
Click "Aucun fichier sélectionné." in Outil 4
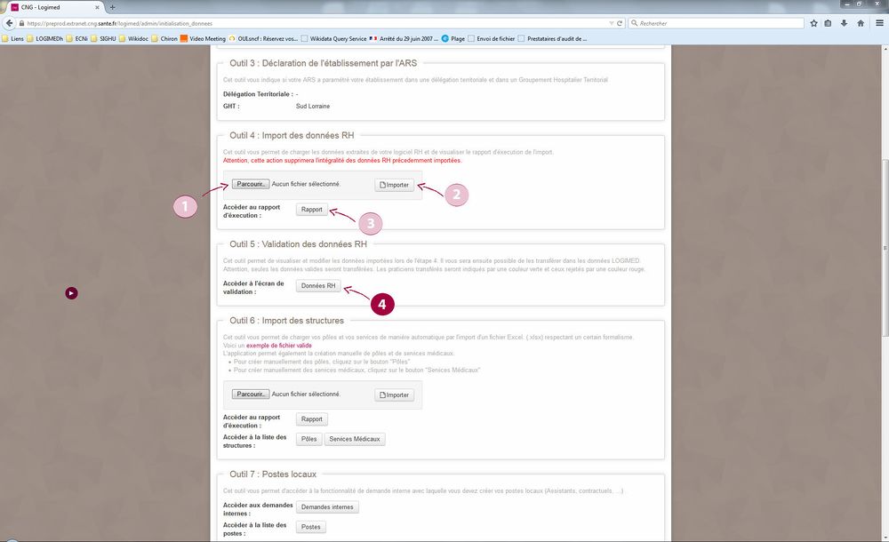point(306,184)
